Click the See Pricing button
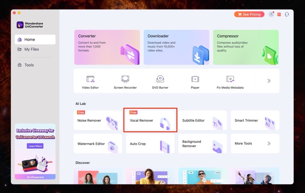The height and width of the screenshot is (193, 305). [x=249, y=14]
